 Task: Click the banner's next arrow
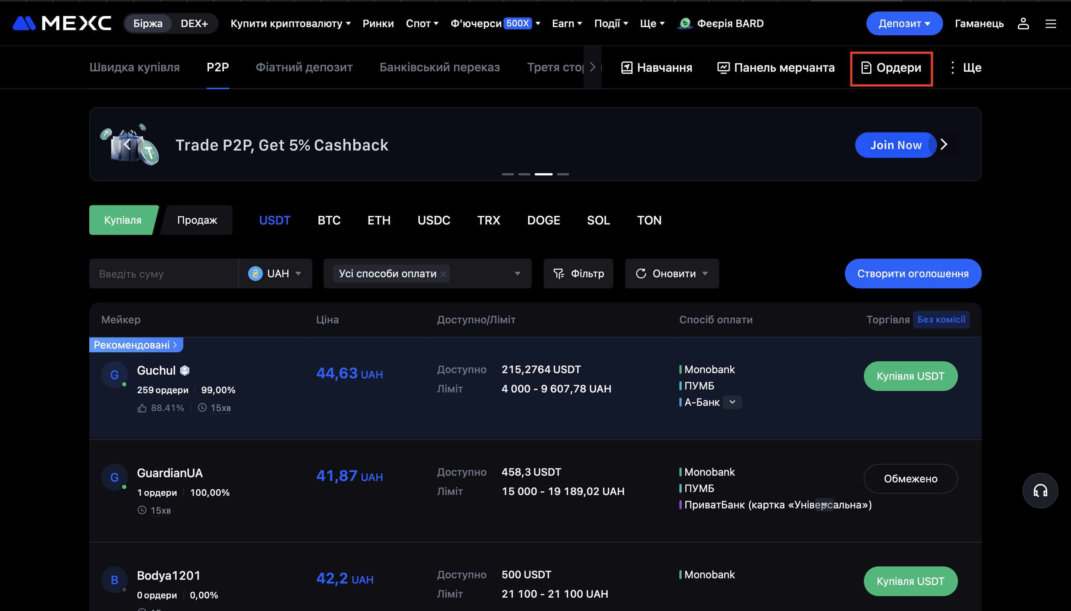click(x=944, y=144)
